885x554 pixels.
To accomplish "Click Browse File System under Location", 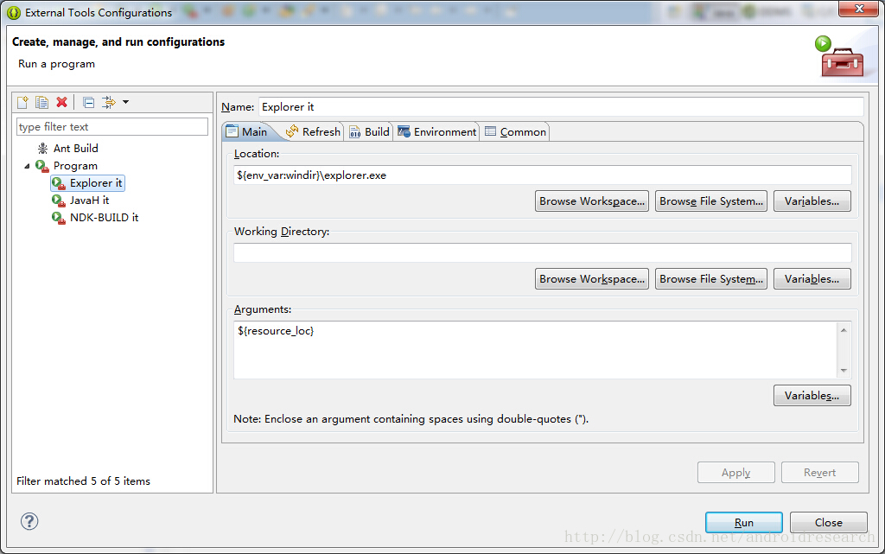I will pyautogui.click(x=710, y=201).
